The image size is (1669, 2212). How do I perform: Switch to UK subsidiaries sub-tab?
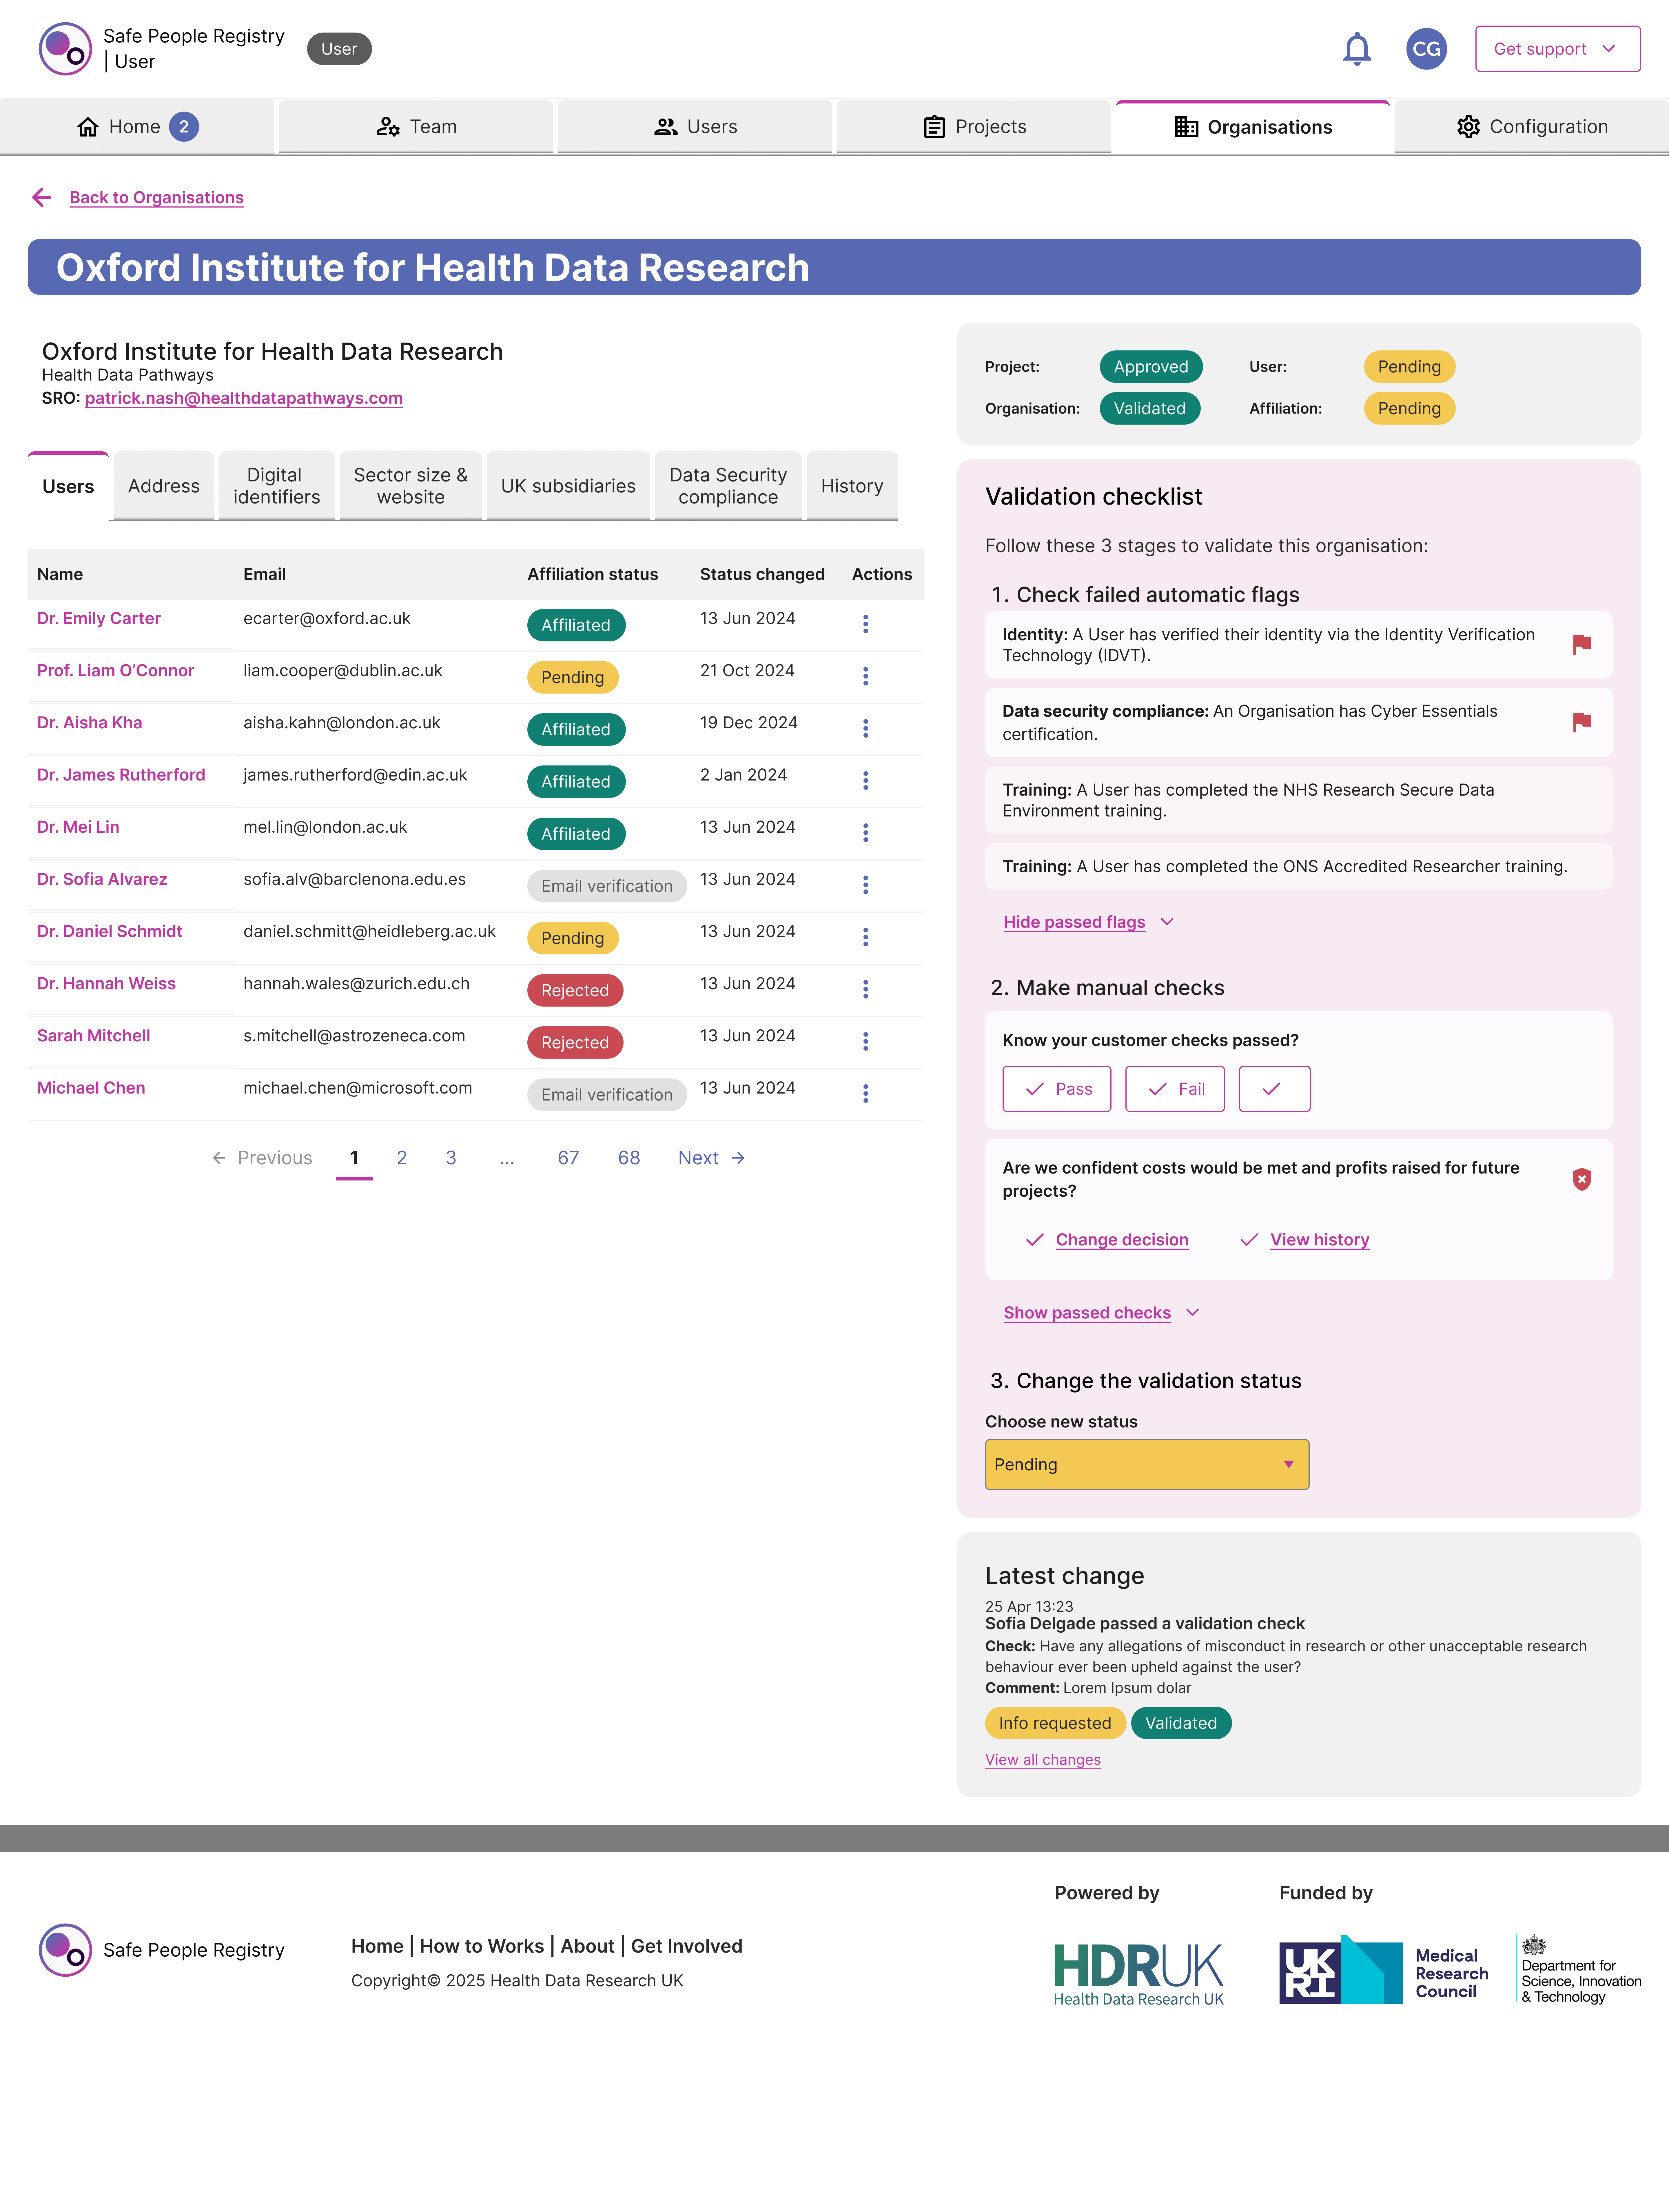click(x=568, y=486)
